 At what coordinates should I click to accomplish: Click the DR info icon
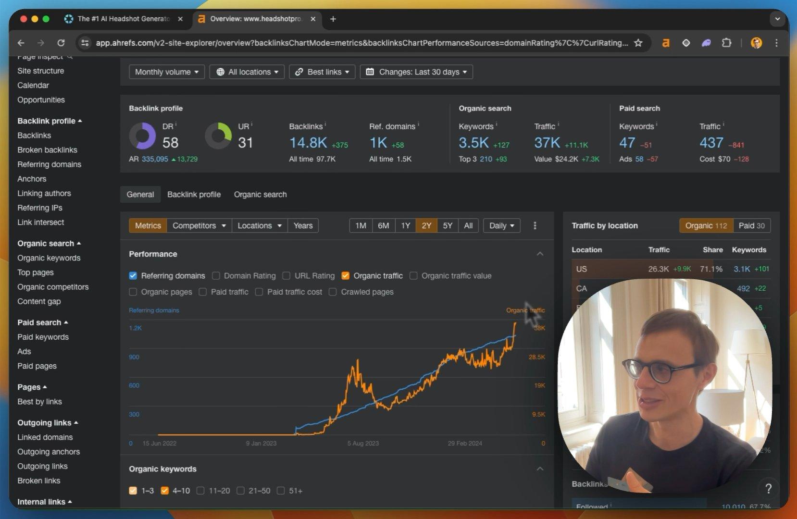(x=176, y=124)
